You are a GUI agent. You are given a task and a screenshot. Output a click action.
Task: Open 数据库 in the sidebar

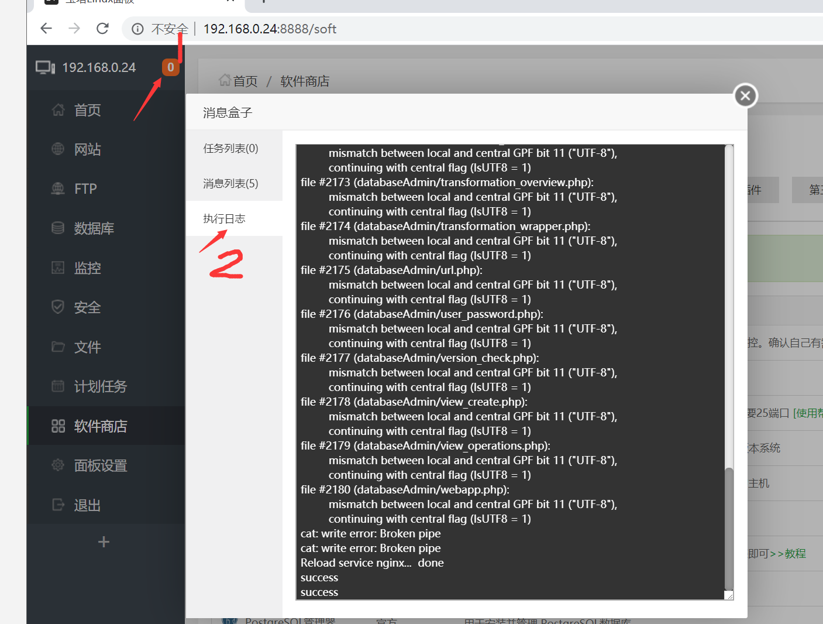(x=94, y=228)
